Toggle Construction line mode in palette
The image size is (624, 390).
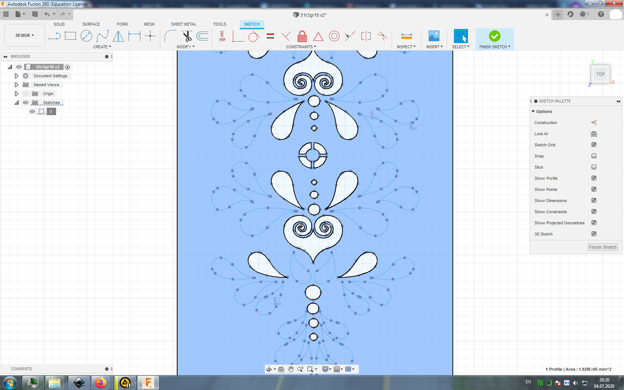click(x=594, y=123)
